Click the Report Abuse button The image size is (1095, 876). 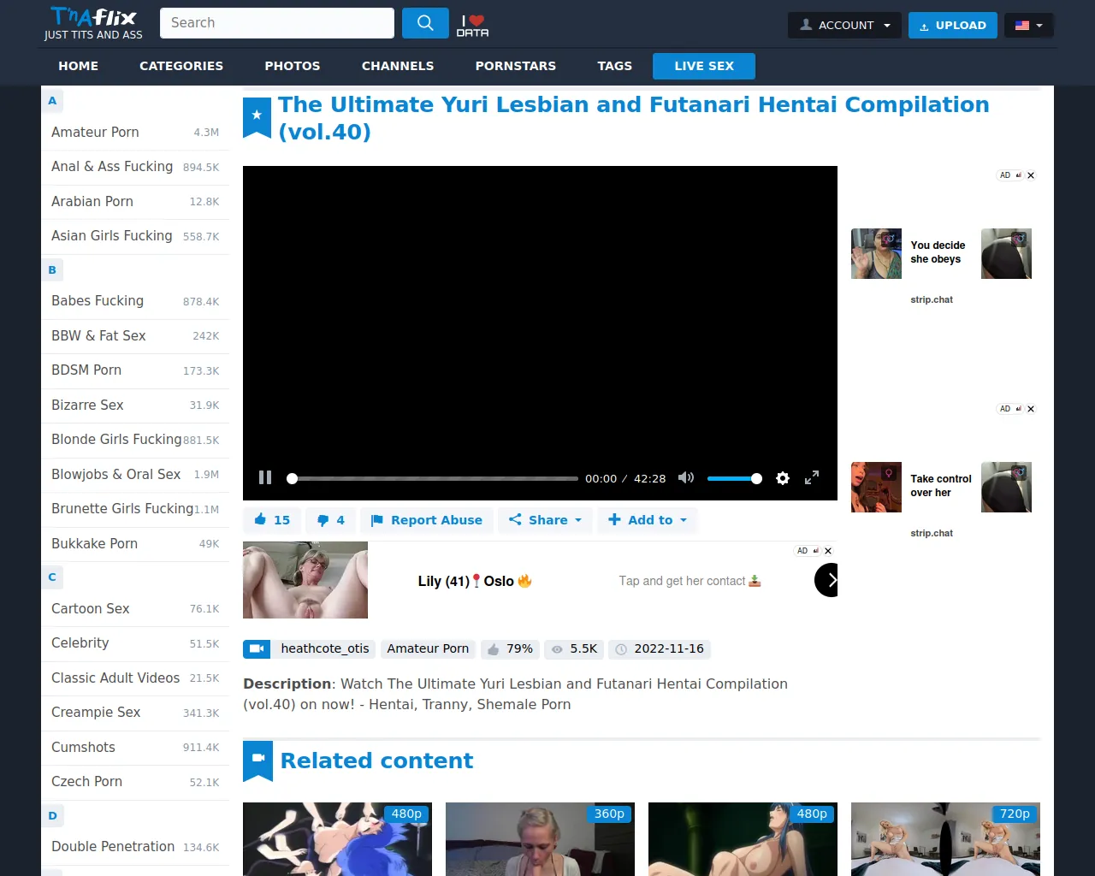(x=427, y=520)
